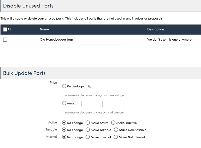201x148 pixels.
Task: Enable the Make Internal option
Action: coord(88,137)
